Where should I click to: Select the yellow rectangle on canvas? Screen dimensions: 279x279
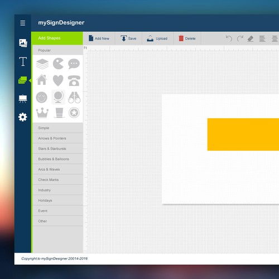tap(243, 134)
